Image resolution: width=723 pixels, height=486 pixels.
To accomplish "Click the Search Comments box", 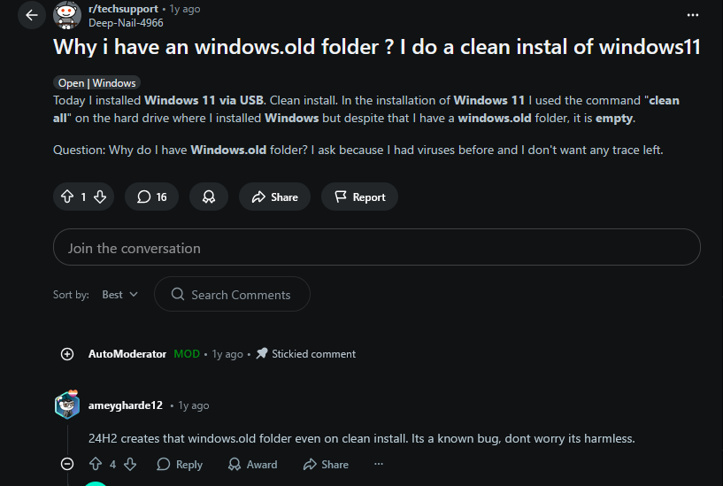I will 232,295.
